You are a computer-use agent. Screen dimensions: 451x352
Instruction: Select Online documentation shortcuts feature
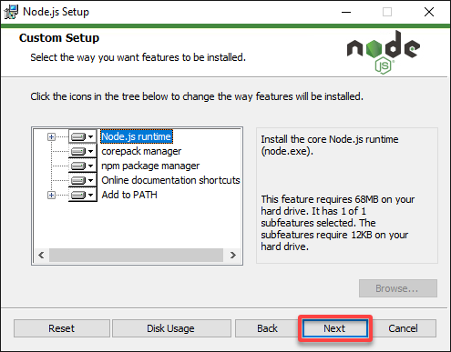pyautogui.click(x=170, y=180)
